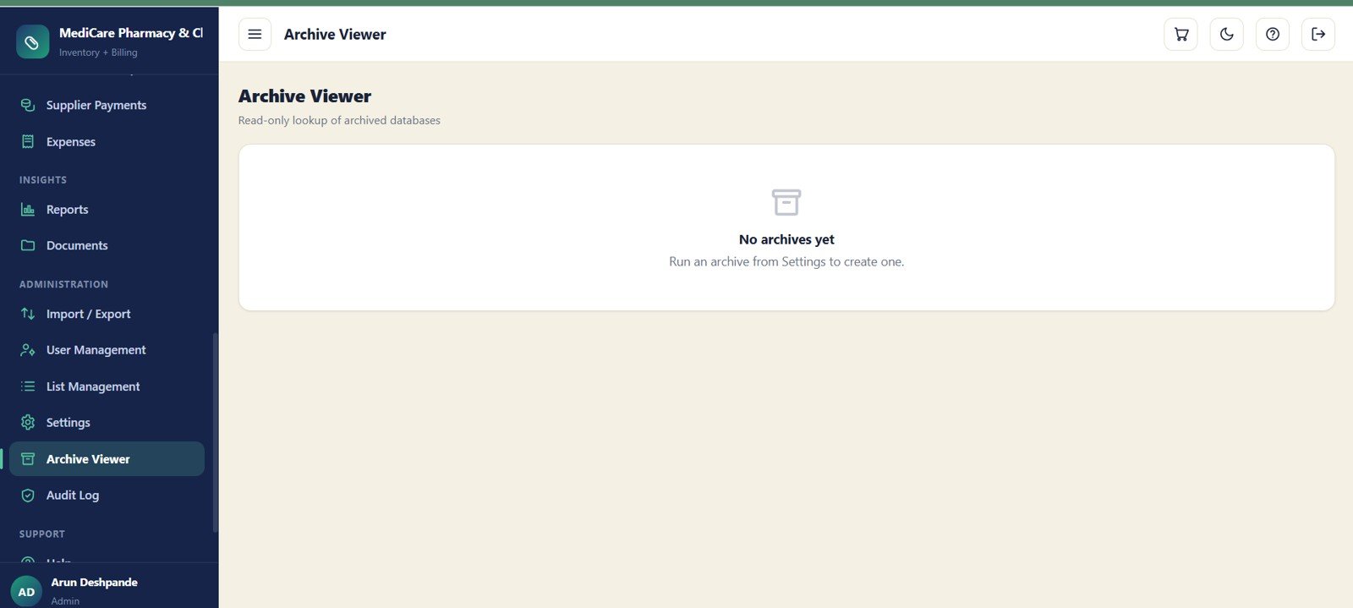Toggle the sidebar with the hamburger menu button
The height and width of the screenshot is (608, 1353).
click(255, 35)
